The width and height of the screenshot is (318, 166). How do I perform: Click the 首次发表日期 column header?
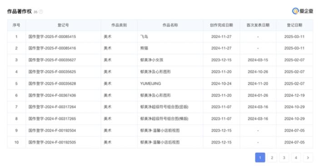point(258,25)
